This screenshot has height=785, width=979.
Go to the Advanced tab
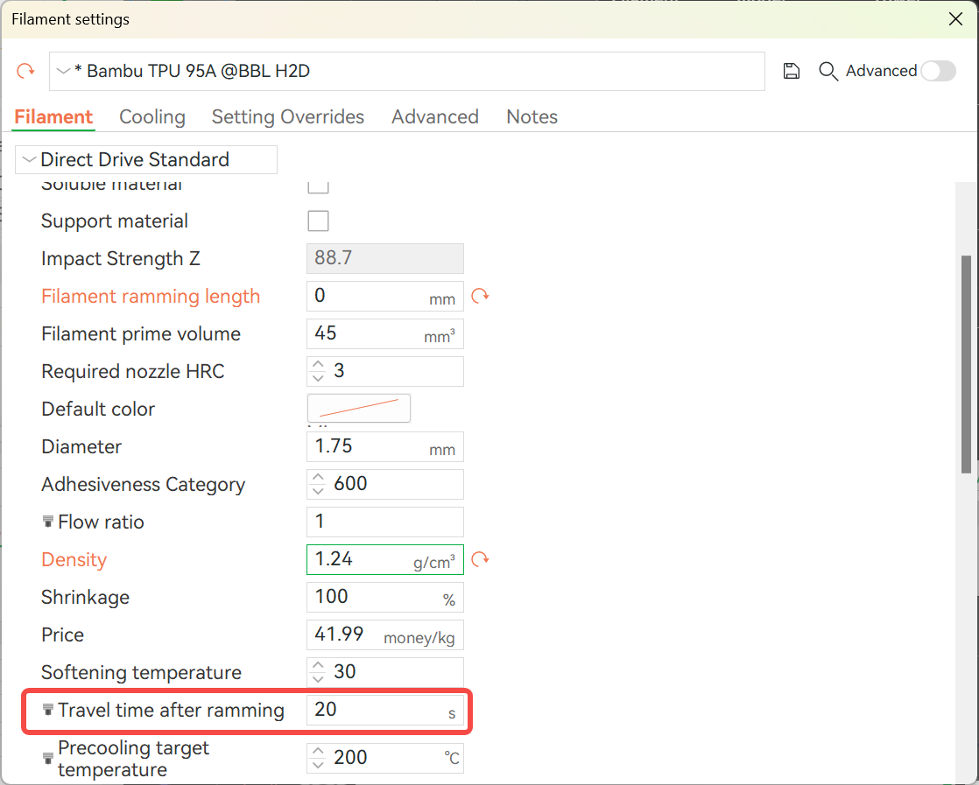[x=435, y=116]
